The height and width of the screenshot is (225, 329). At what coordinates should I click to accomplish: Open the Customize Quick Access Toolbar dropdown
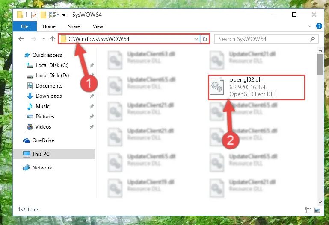(64, 15)
